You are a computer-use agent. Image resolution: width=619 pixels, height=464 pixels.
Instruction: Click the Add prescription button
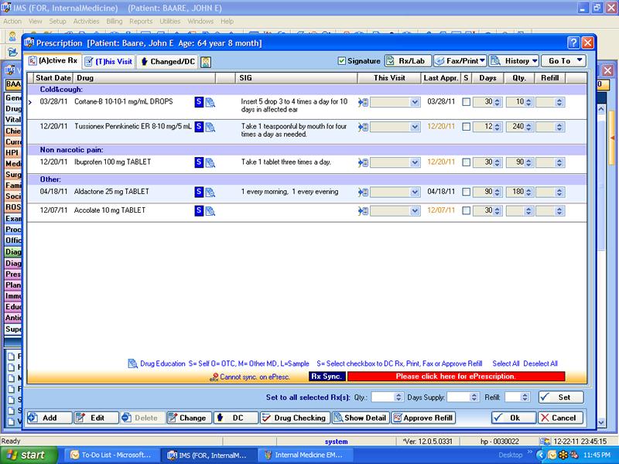click(49, 418)
